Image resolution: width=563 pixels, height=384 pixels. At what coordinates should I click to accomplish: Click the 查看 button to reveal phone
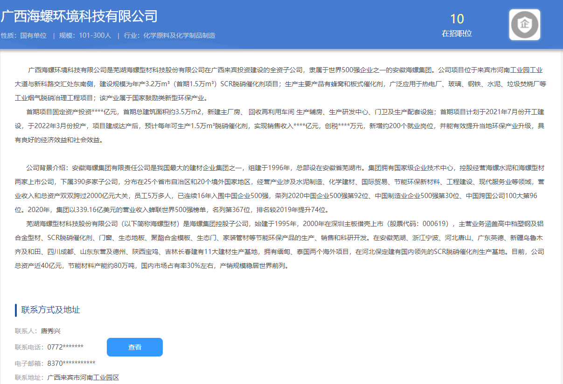(135, 347)
